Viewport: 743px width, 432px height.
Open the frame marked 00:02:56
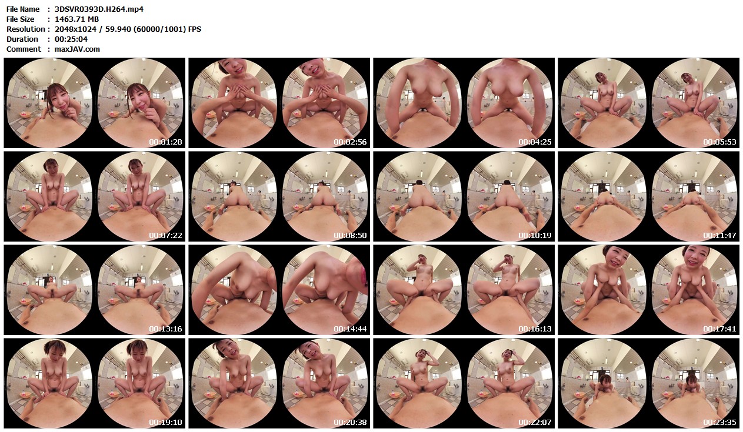[x=279, y=103]
